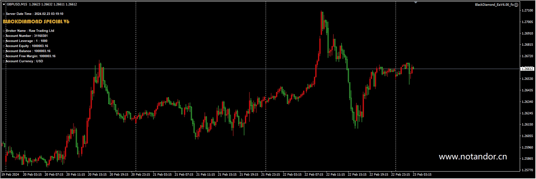Select the Account Number : 31160381 line
Image resolution: width=536 pixels, height=179 pixels.
tap(25, 36)
